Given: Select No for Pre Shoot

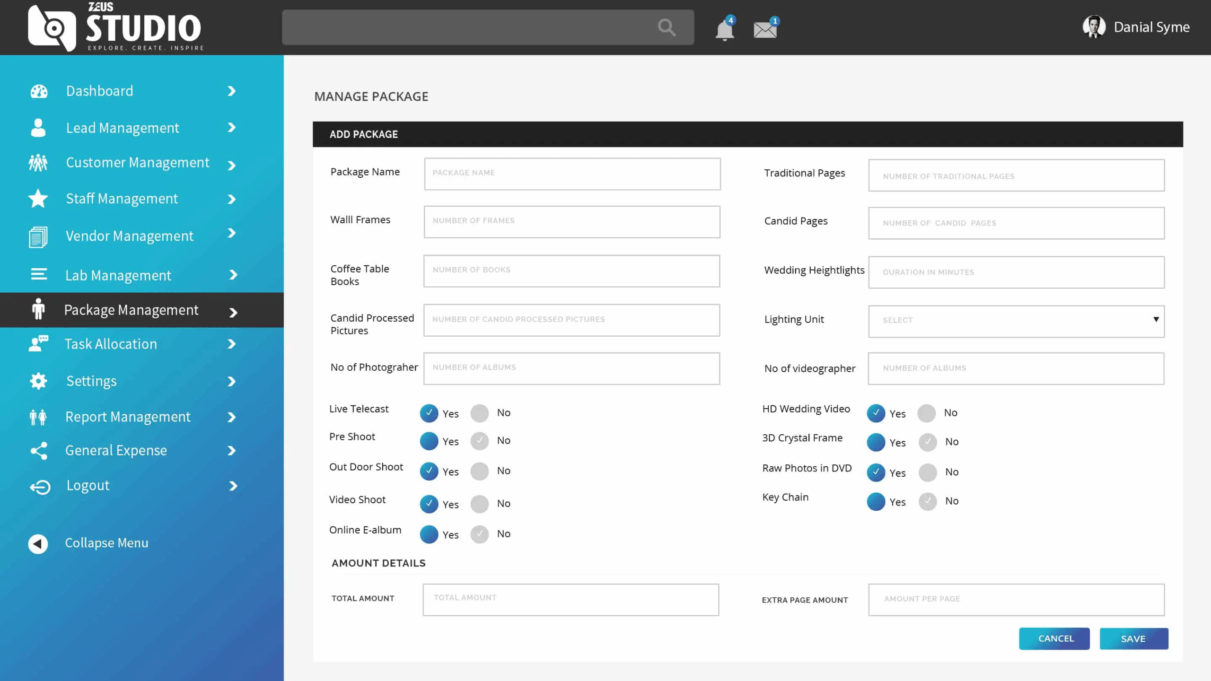Looking at the screenshot, I should pyautogui.click(x=479, y=441).
